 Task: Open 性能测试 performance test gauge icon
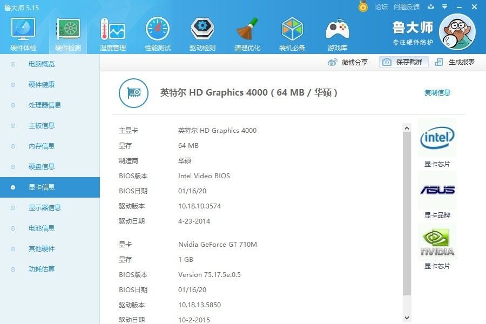click(x=158, y=30)
